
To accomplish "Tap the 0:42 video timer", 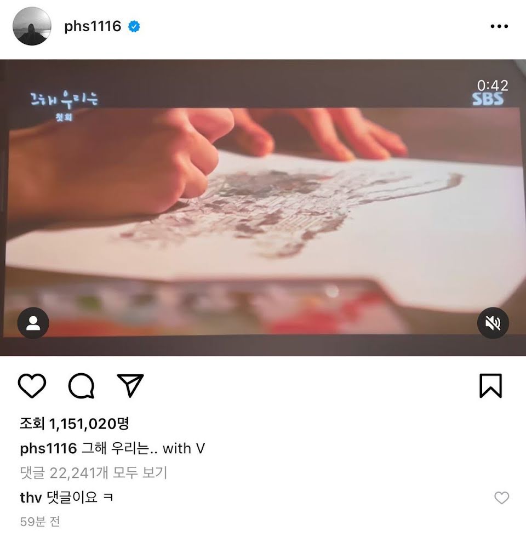I will click(x=493, y=85).
